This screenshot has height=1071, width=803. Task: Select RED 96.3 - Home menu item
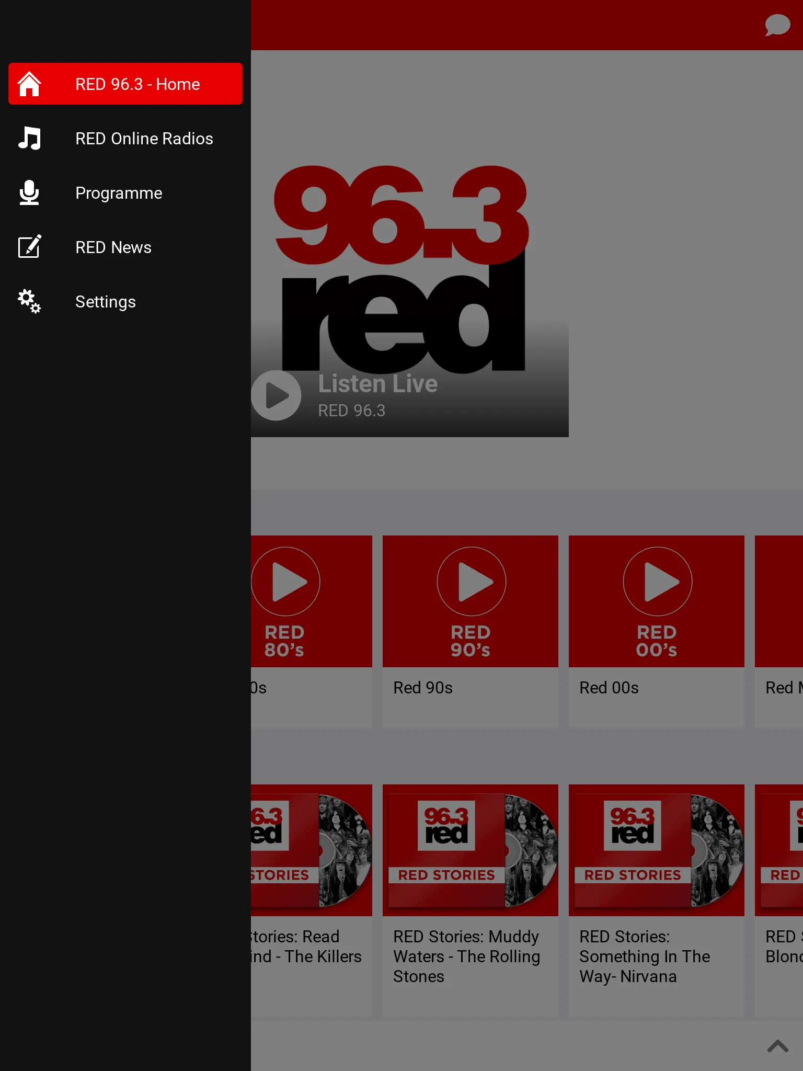pos(125,84)
